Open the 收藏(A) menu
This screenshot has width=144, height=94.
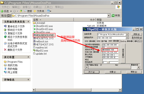38,7
